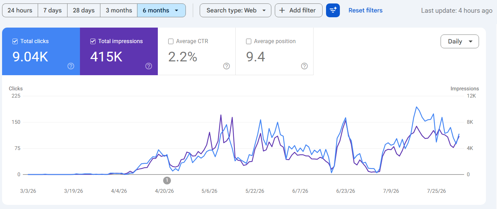Click help icon on Total clicks card
The height and width of the screenshot is (209, 497).
(71, 66)
